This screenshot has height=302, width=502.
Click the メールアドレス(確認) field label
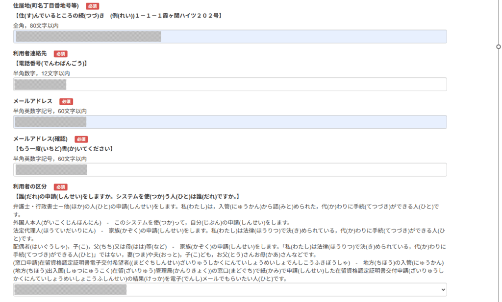pyautogui.click(x=41, y=139)
